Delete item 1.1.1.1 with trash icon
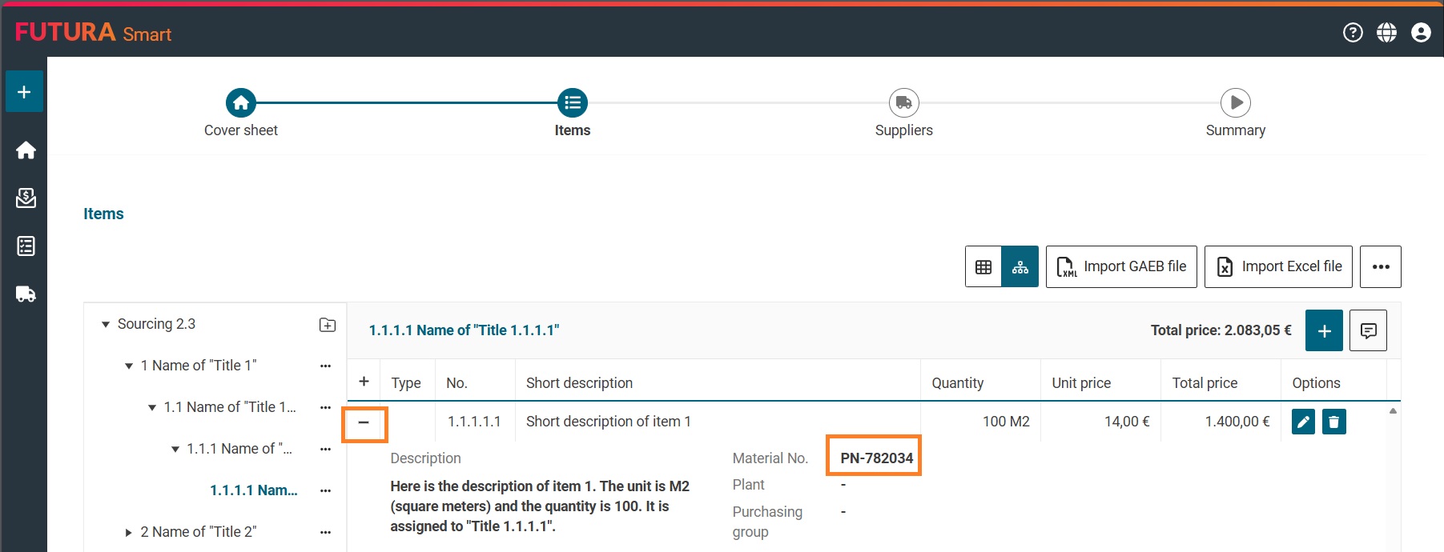 coord(1333,422)
